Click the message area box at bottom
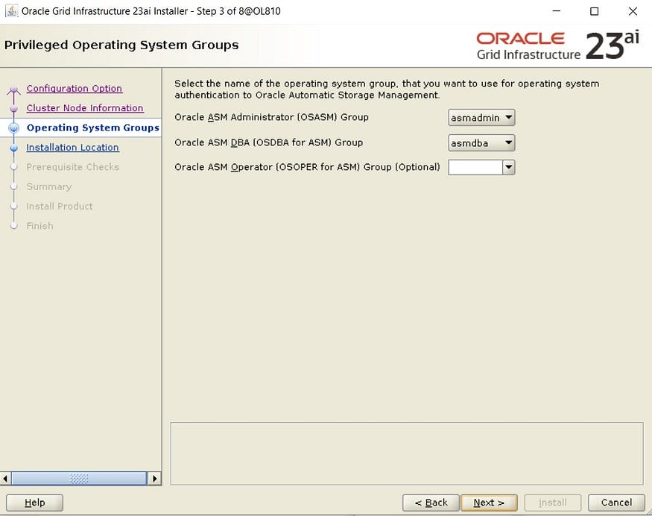Screen dimensions: 652x516 (407, 453)
